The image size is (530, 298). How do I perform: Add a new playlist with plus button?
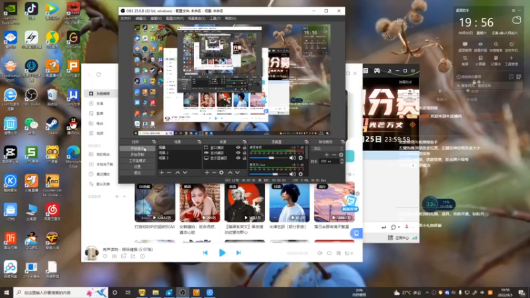(117, 196)
